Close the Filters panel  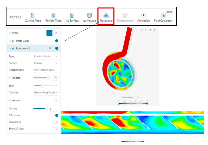click(56, 33)
